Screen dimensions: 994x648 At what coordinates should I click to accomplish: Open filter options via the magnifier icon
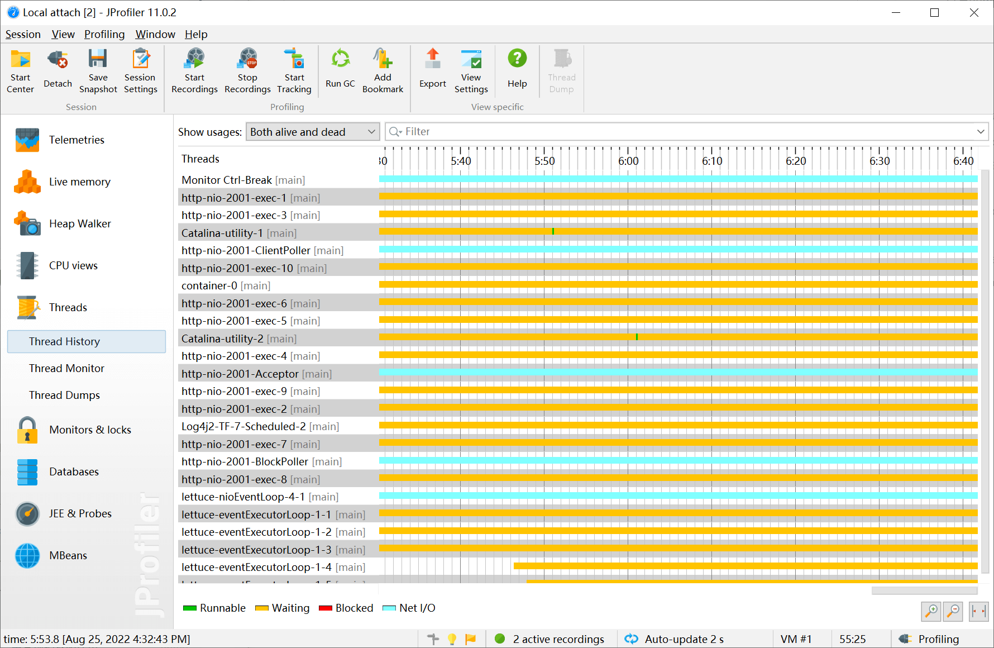pos(395,132)
